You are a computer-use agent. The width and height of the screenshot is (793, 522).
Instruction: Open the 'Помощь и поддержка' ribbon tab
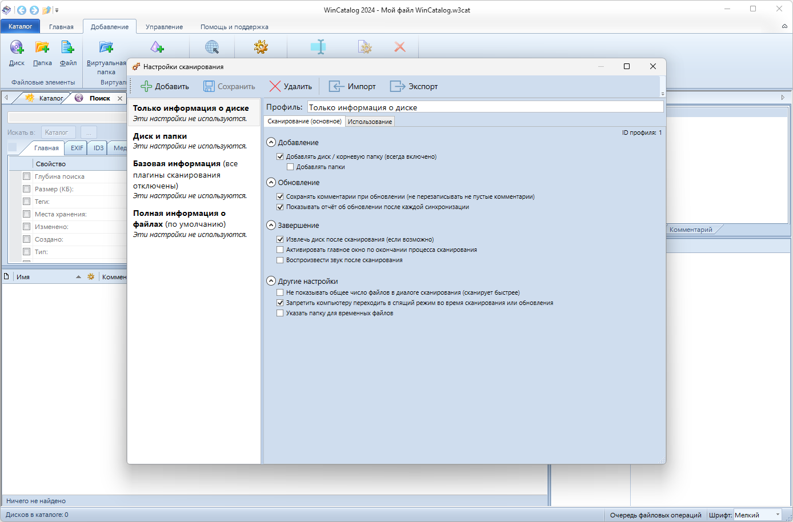point(234,27)
